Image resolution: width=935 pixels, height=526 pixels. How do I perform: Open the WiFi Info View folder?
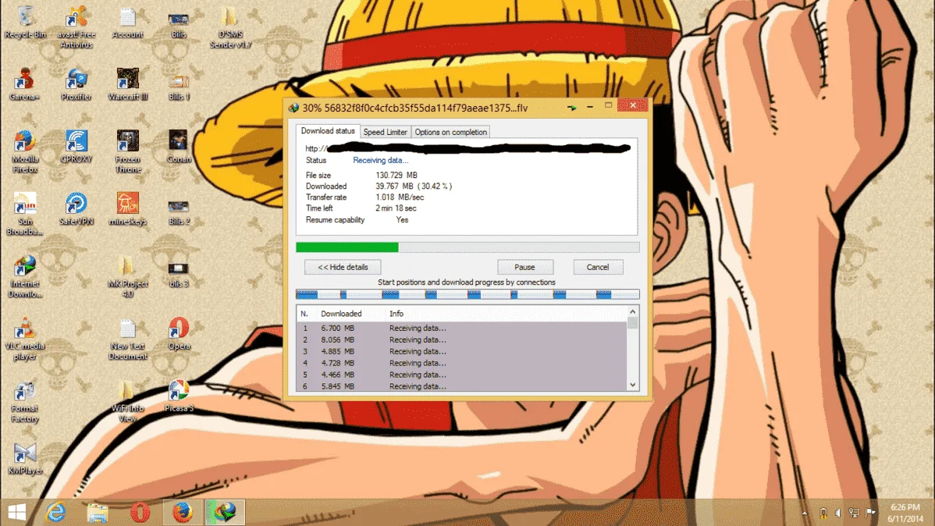[128, 401]
